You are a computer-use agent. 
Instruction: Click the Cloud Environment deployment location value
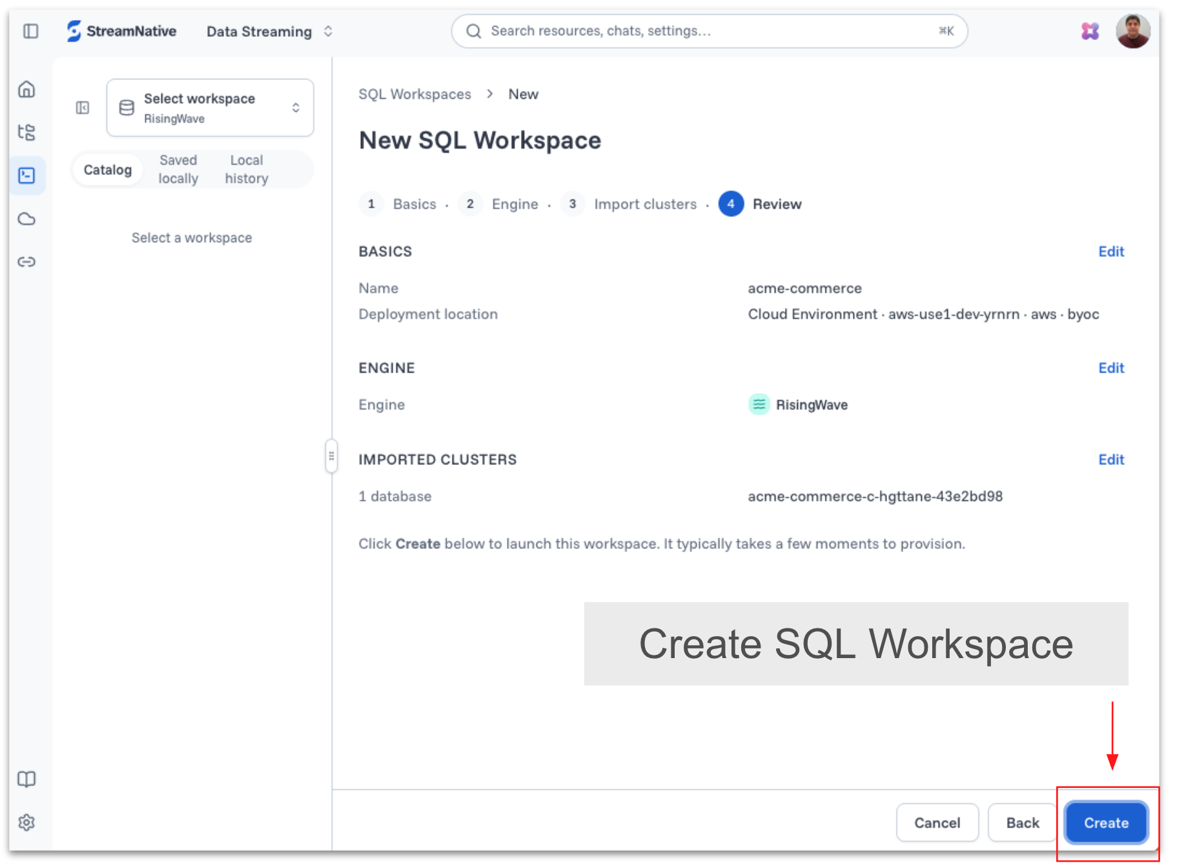[923, 315]
